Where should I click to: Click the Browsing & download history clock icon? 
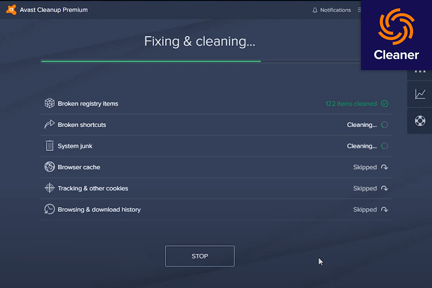(x=49, y=209)
